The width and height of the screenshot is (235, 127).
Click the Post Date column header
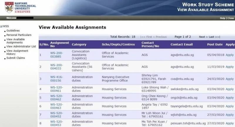click(215, 45)
